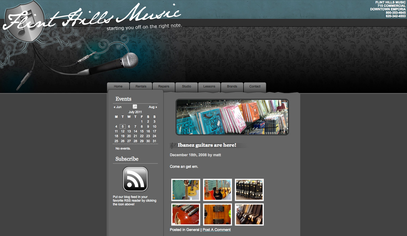407x236 pixels.
Task: Click the 'Events' sidebar heading
Action: point(123,99)
